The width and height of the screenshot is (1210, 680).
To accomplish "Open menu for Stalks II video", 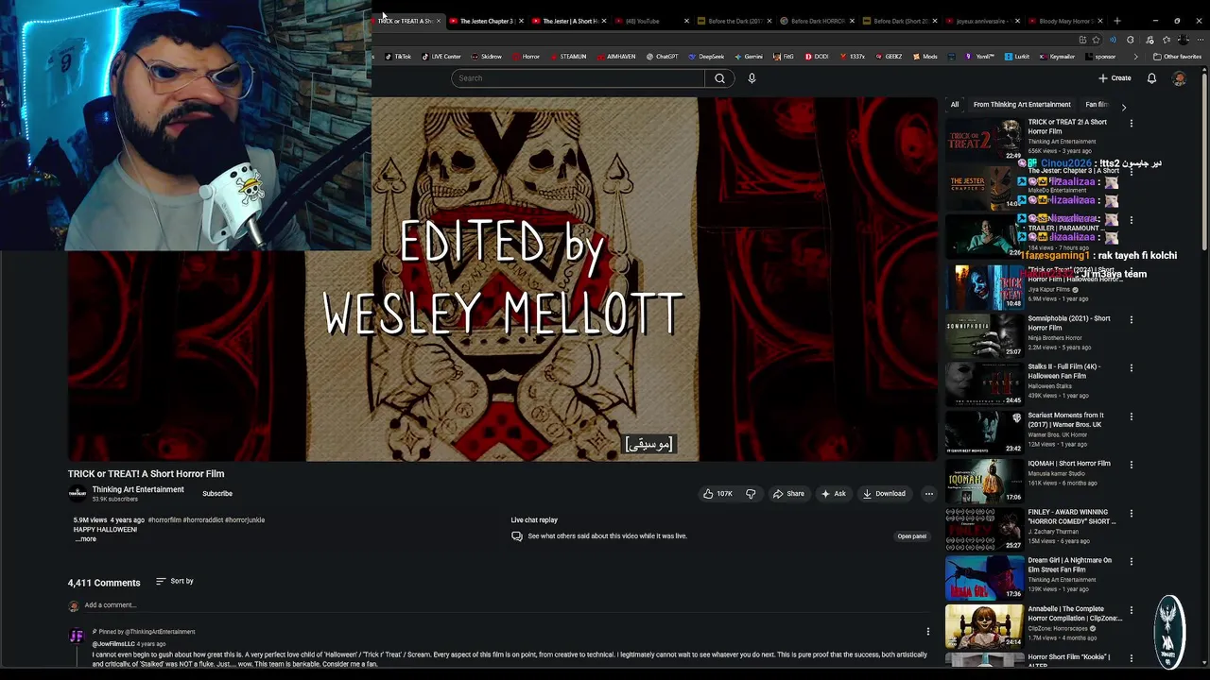I will pos(1131,367).
